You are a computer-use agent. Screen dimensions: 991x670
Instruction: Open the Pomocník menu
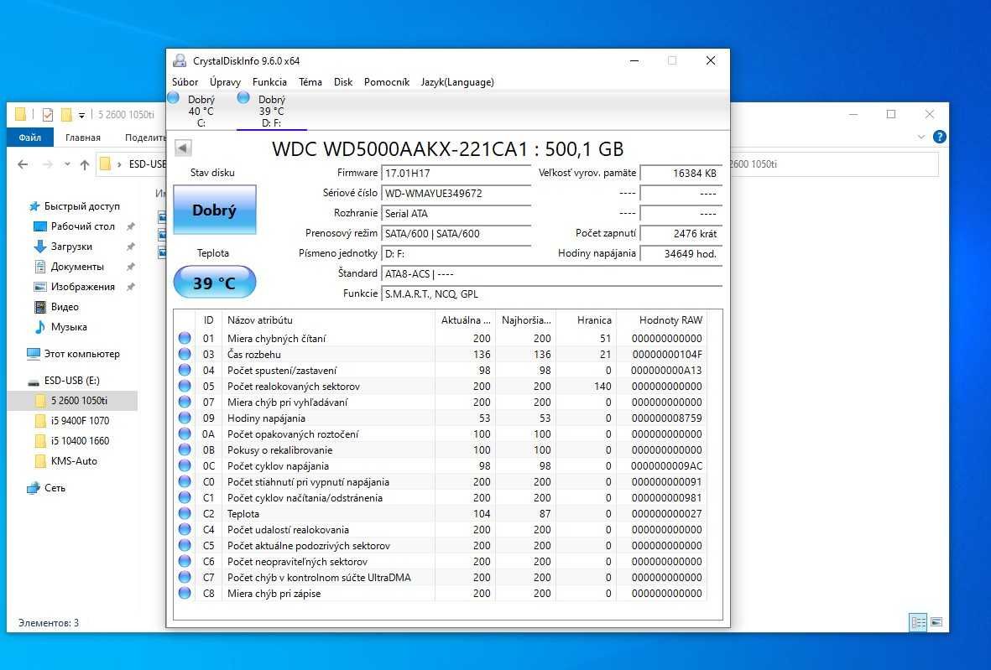coord(387,82)
